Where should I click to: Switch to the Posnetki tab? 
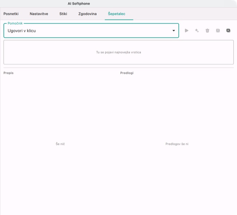click(x=11, y=14)
